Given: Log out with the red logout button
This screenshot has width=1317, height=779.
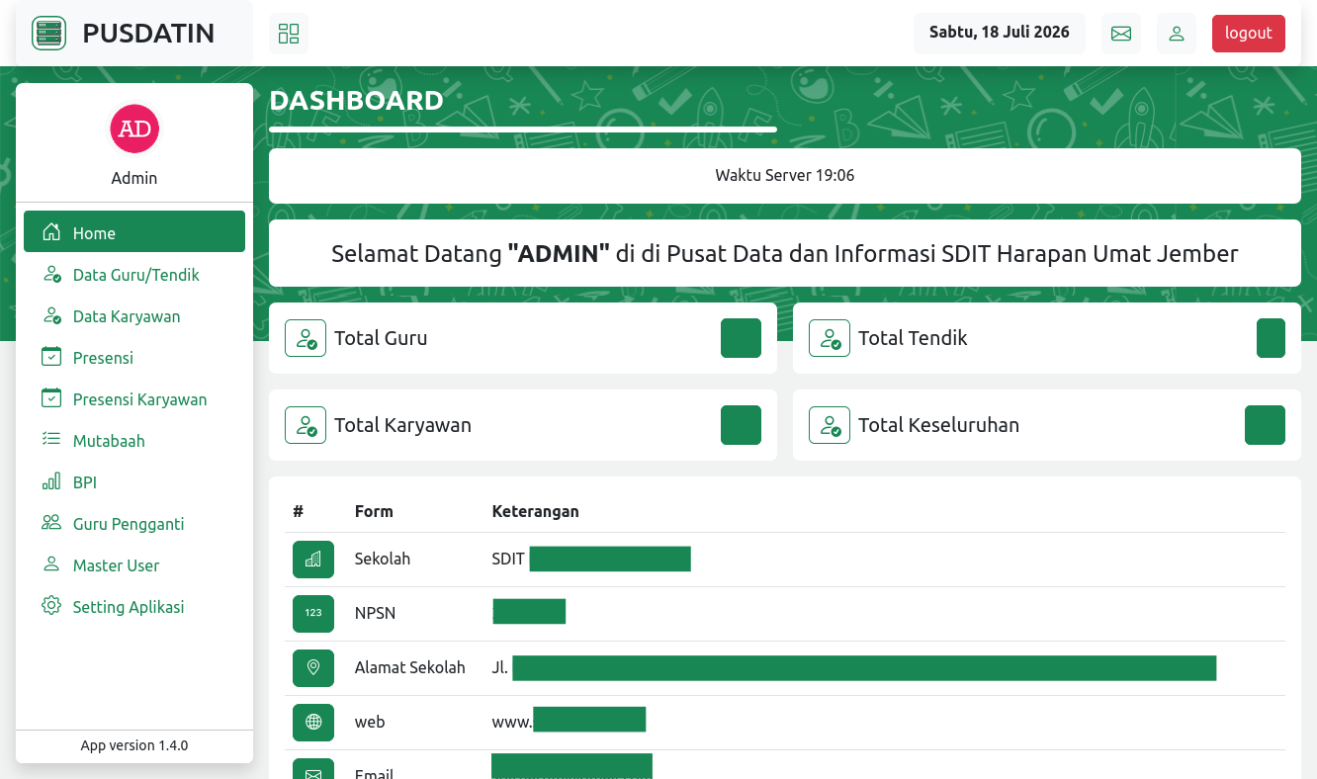Looking at the screenshot, I should pyautogui.click(x=1249, y=33).
